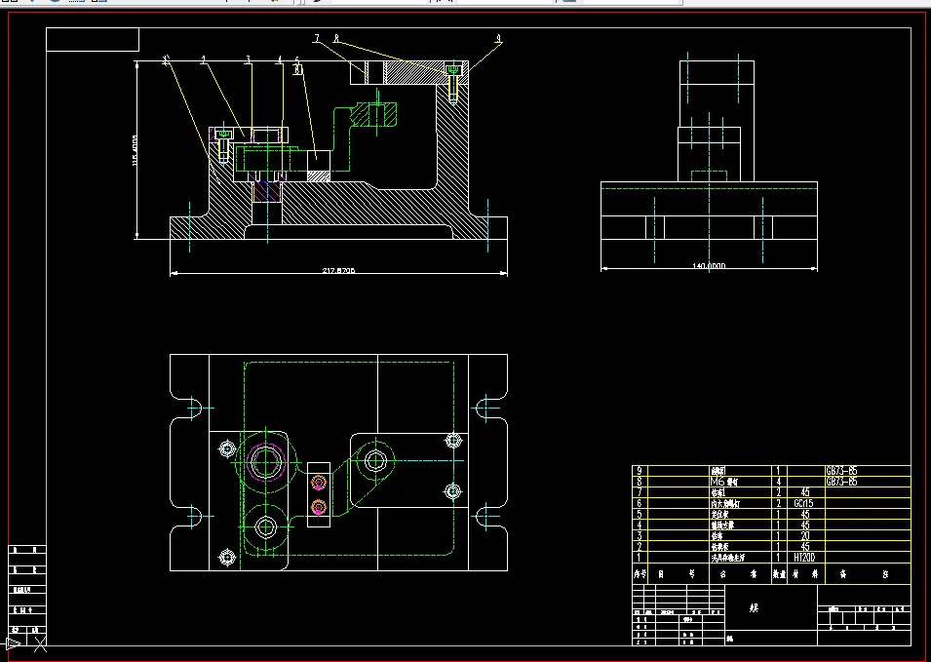Select the magenta circle in the plan view
The height and width of the screenshot is (662, 931).
click(265, 461)
